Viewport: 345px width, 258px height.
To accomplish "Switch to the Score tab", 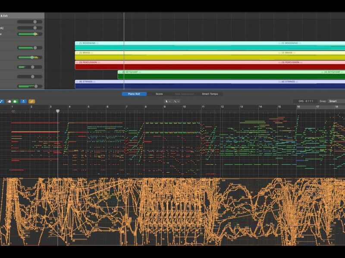I will click(159, 94).
